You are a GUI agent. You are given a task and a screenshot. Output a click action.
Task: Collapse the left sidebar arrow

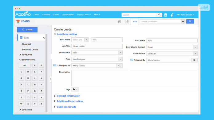51,79
